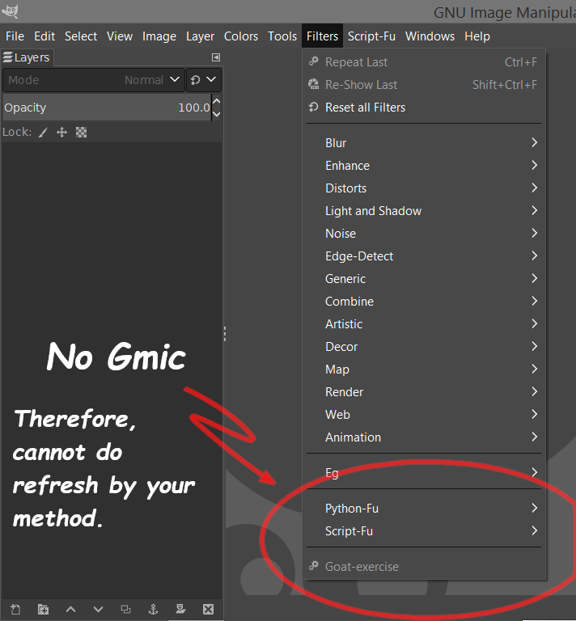
Task: Expand the Edge-Detect submenu
Action: coord(424,256)
